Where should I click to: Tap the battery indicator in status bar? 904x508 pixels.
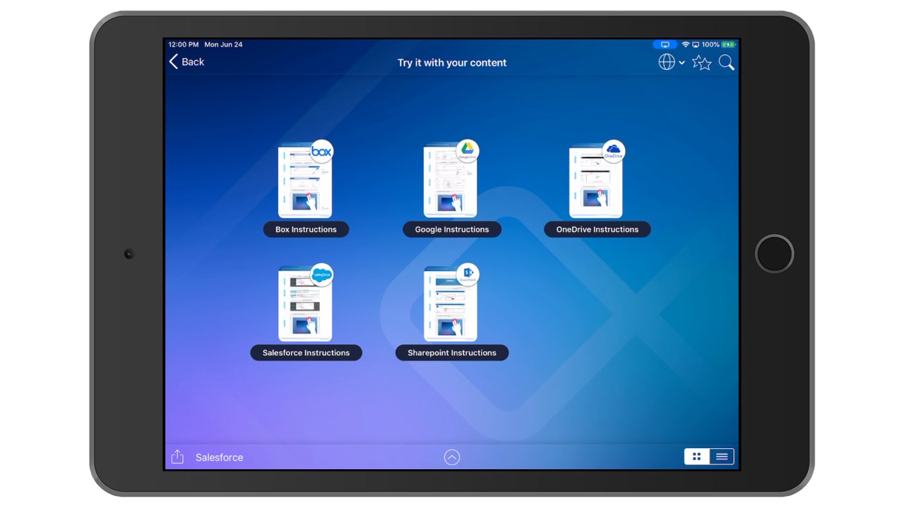click(728, 44)
